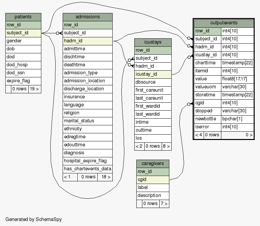
Task: Select ethnicity column in admissions
Action: [x=88, y=129]
